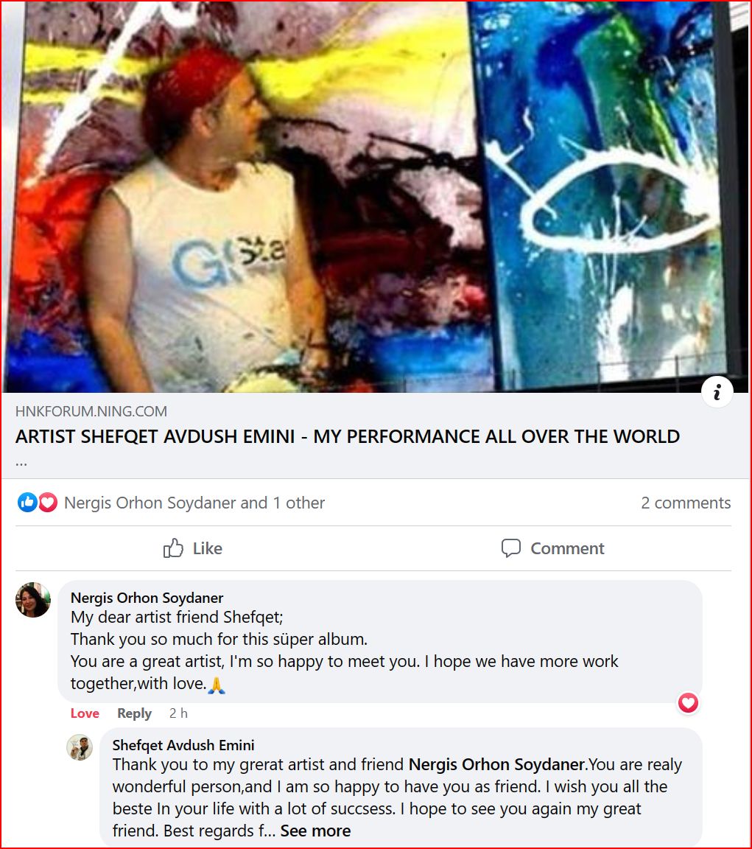Open Shefqet Avdush Emini's small avatar
The height and width of the screenshot is (849, 752).
(x=80, y=748)
